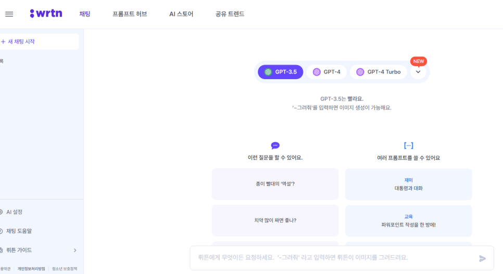The height and width of the screenshot is (274, 503).
Task: Select the GPT-4 Turbo model
Action: 379,72
